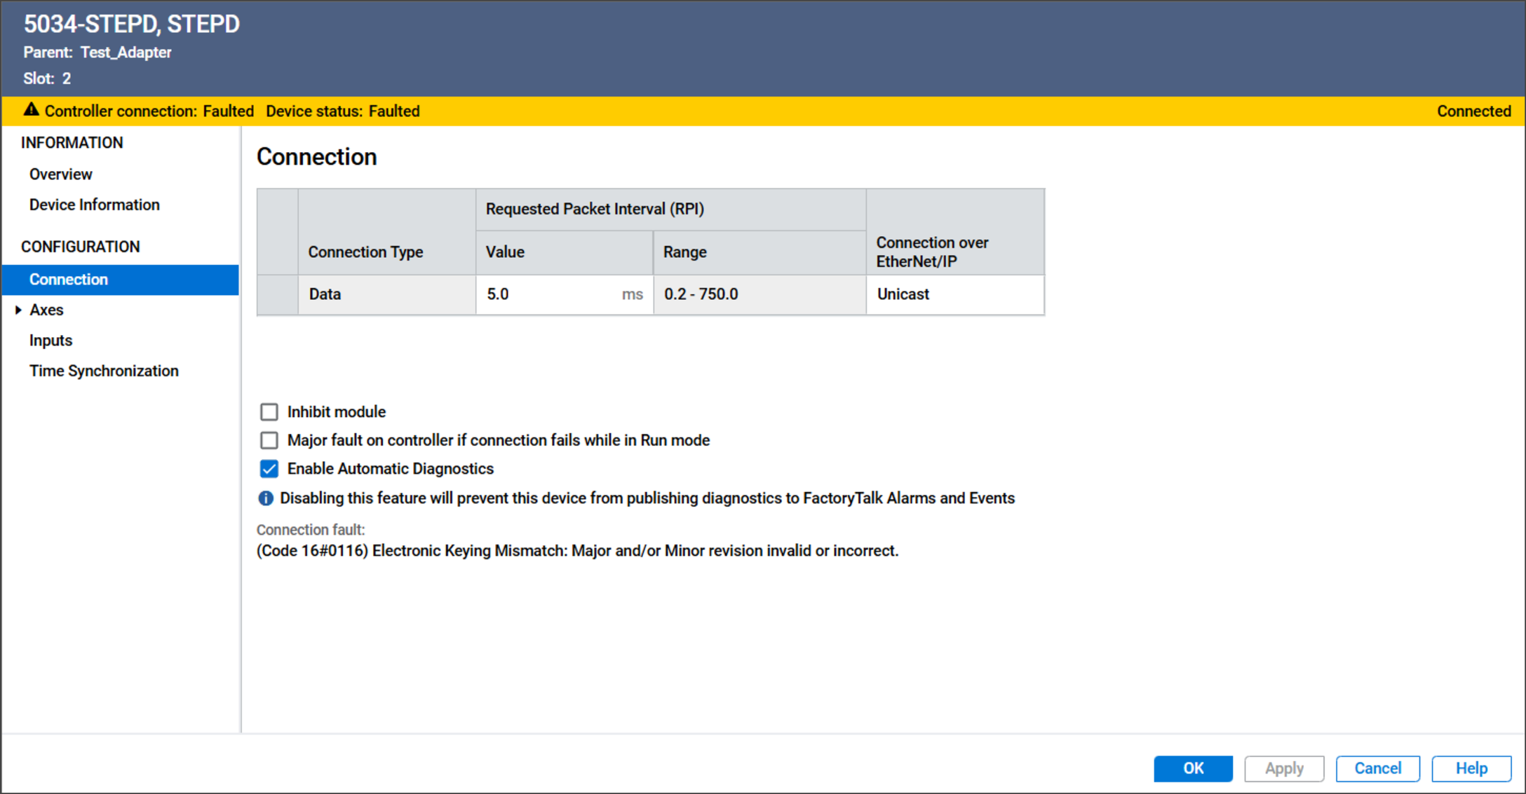The width and height of the screenshot is (1526, 794).
Task: Expand the Axes tree node
Action: click(x=18, y=310)
